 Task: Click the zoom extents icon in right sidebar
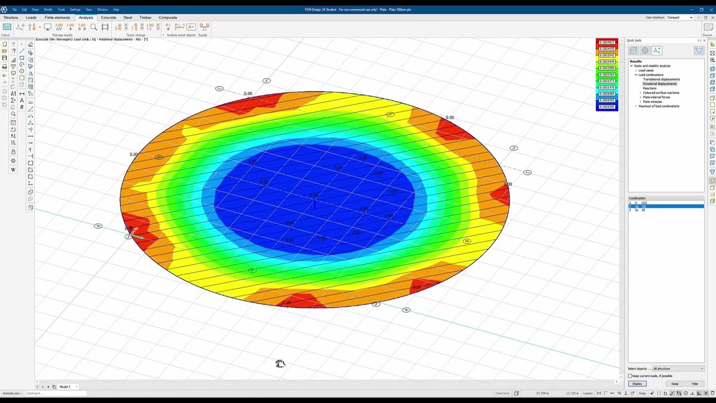(x=712, y=53)
